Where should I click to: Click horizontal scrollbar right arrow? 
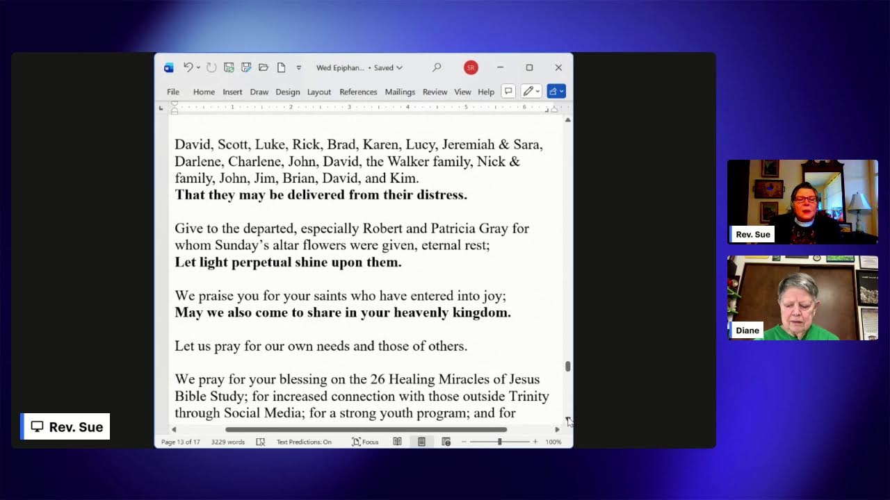click(557, 429)
